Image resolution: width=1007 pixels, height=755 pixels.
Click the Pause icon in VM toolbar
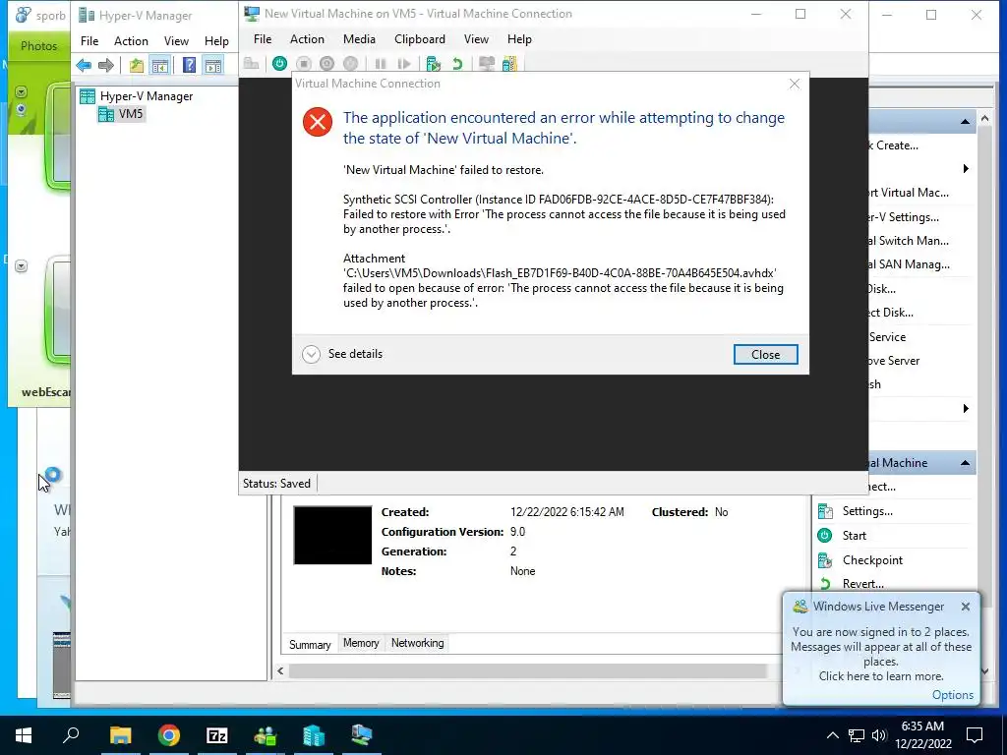pyautogui.click(x=381, y=64)
